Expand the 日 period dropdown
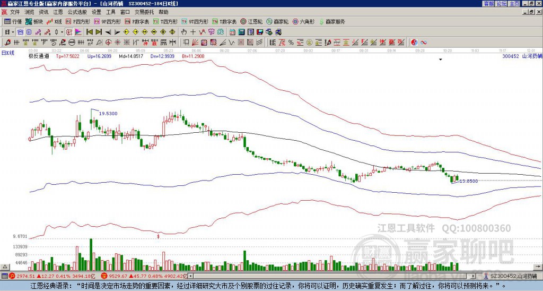This screenshot has width=543, height=291. [x=13, y=32]
